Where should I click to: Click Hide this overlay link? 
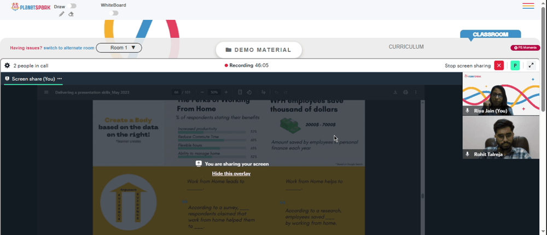point(231,174)
